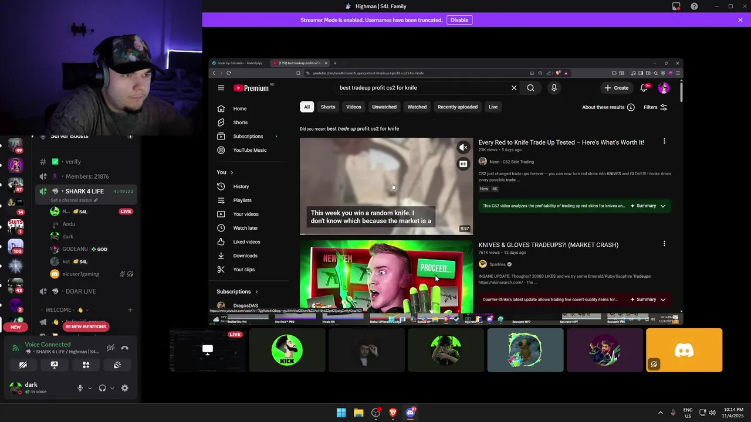Open YouTube notifications bell
751x422 pixels.
[x=644, y=88]
